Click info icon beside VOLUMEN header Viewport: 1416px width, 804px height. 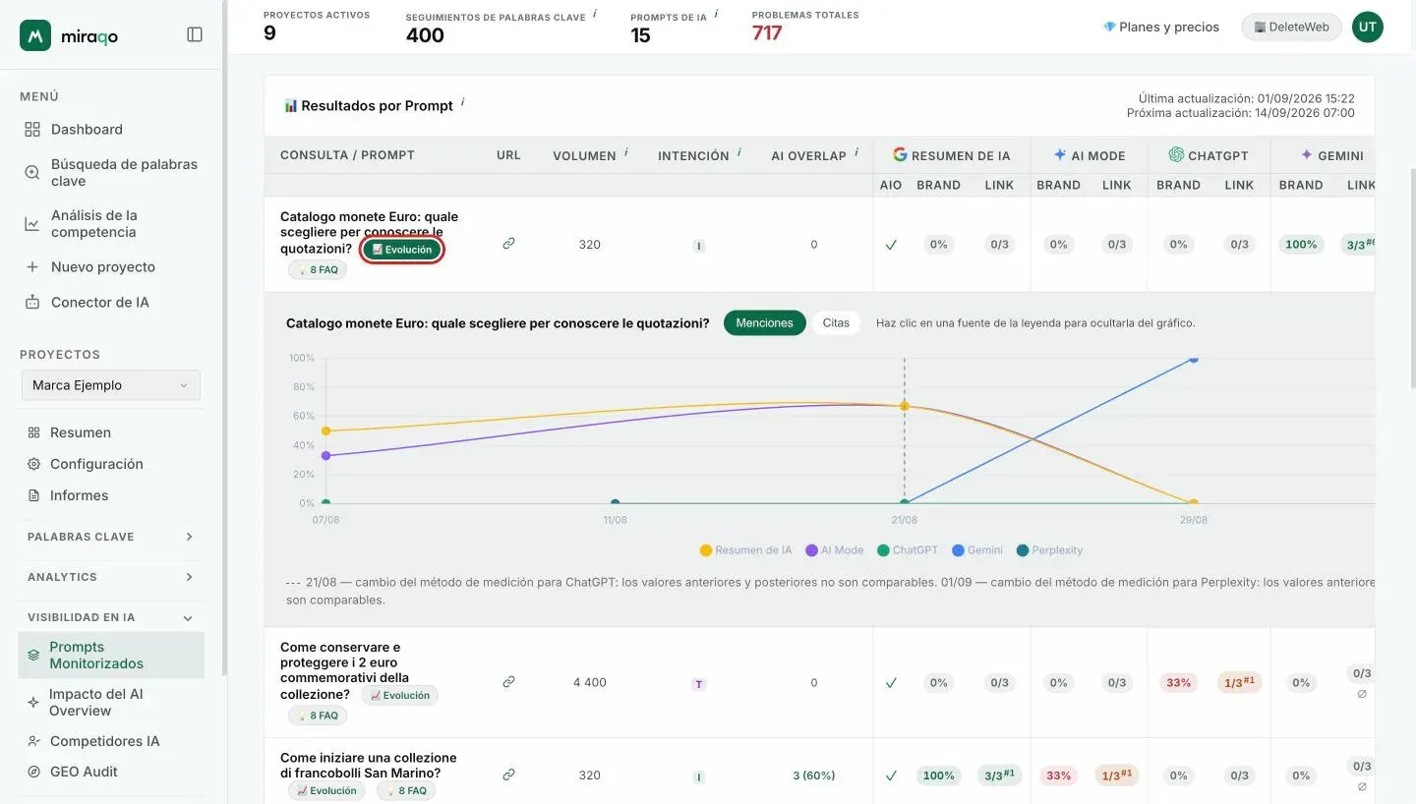[626, 152]
